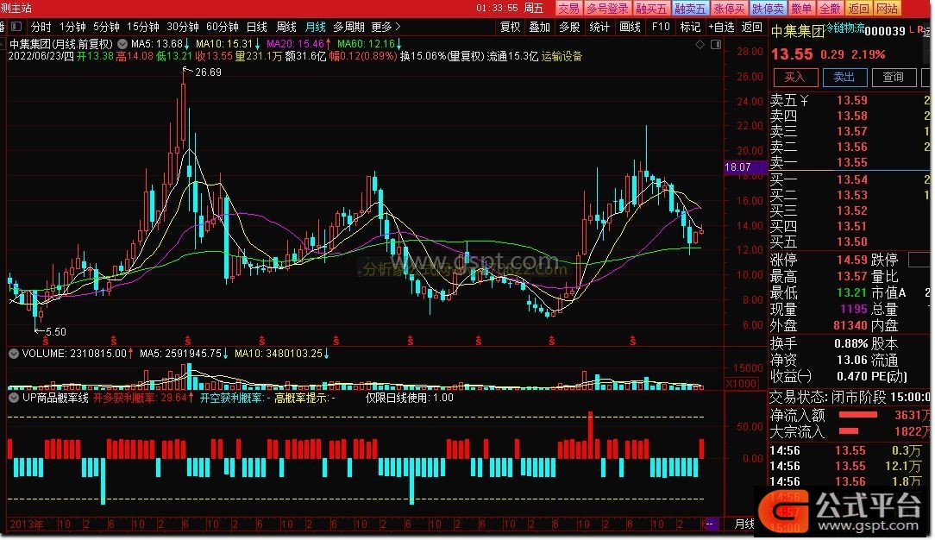The width and height of the screenshot is (935, 540).
Task: Click the 涨停 limit-up price 14.59
Action: (x=851, y=260)
